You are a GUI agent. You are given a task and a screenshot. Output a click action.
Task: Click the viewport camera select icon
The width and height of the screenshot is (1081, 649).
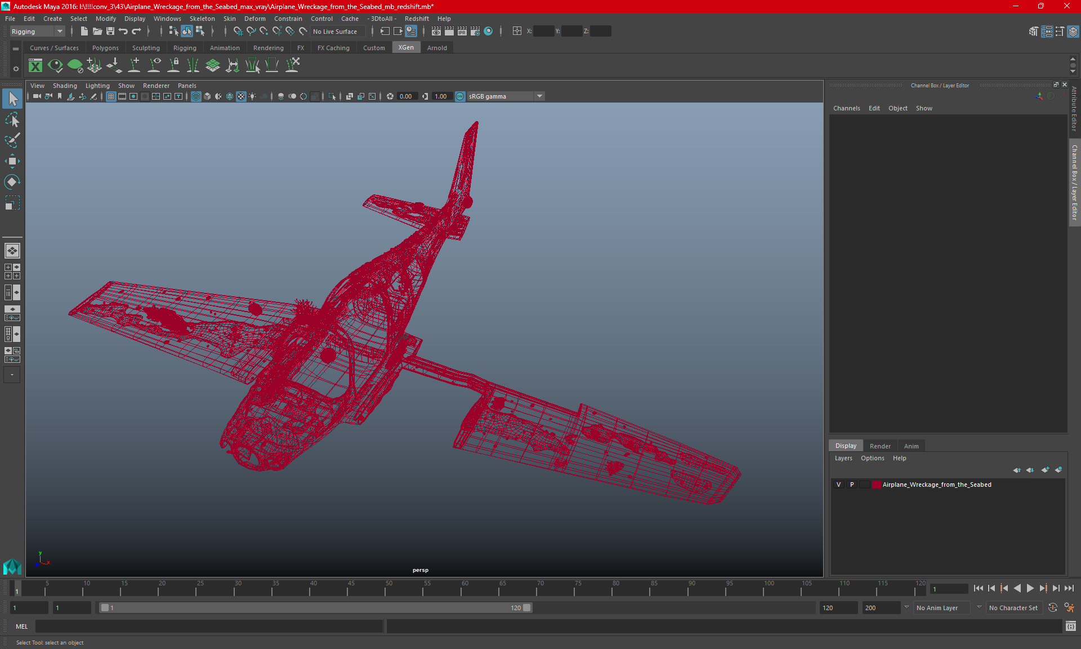37,96
